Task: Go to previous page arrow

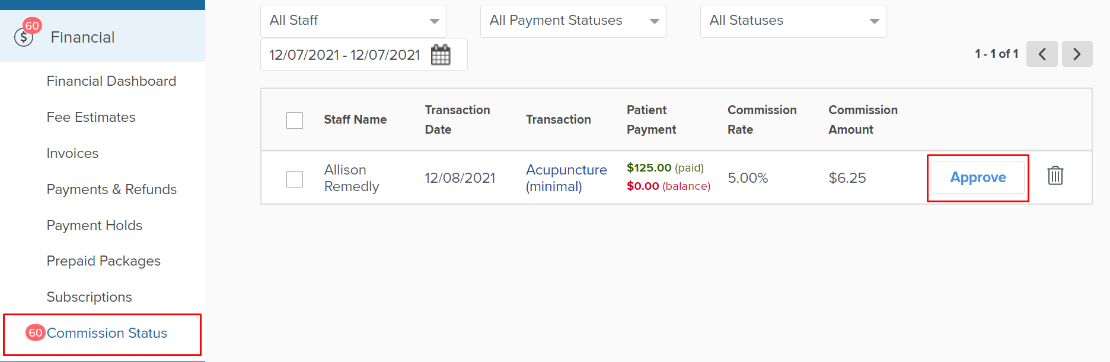Action: pos(1042,54)
